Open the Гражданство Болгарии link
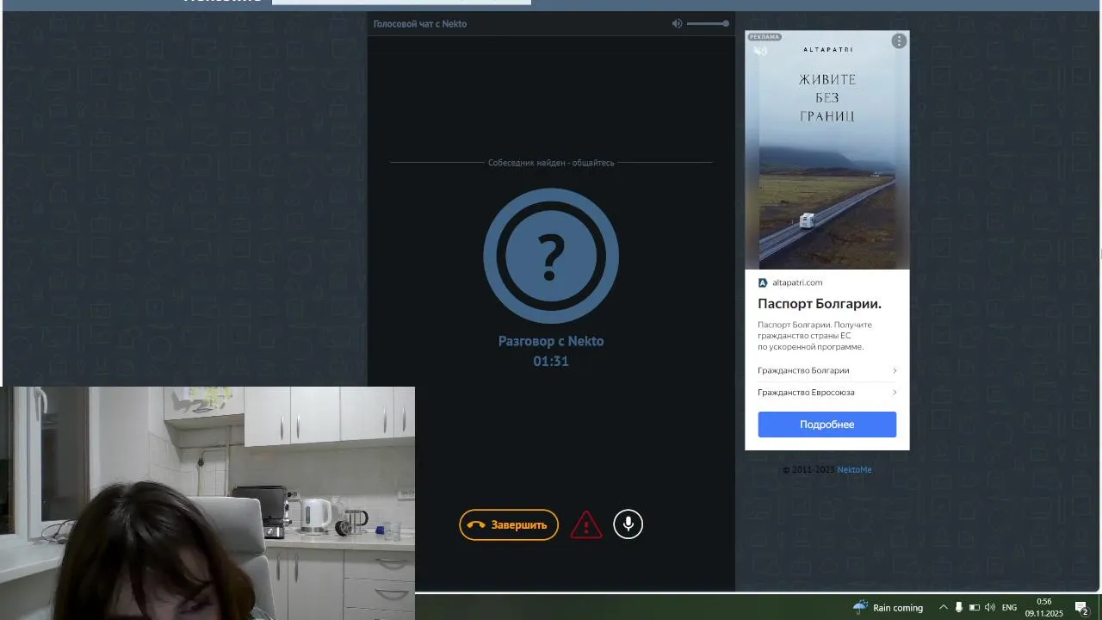Image resolution: width=1102 pixels, height=620 pixels. point(803,370)
